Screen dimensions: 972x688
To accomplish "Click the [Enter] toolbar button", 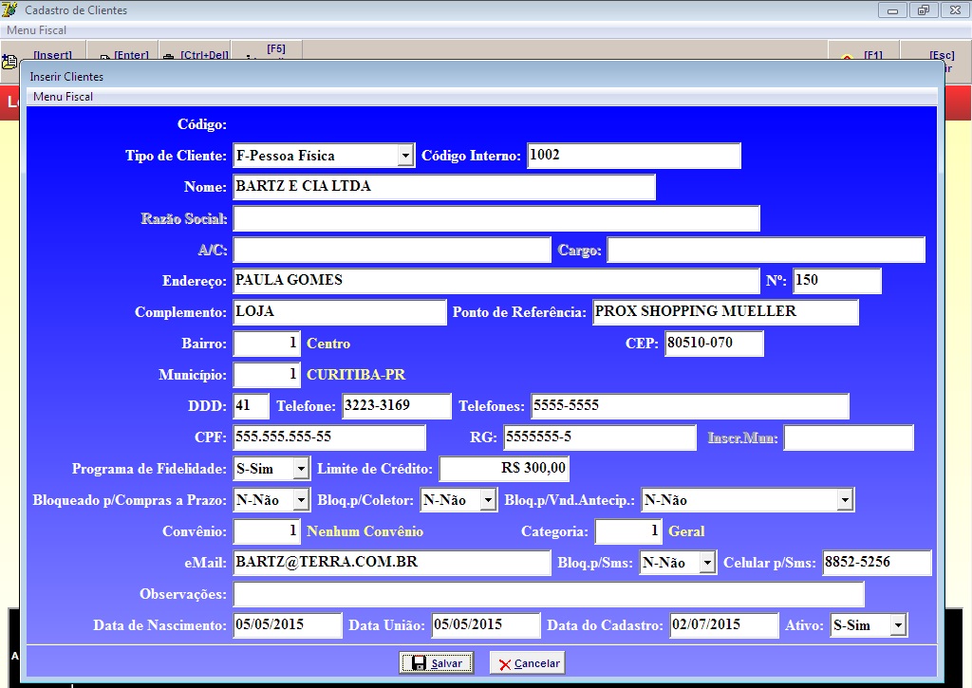I will point(124,55).
